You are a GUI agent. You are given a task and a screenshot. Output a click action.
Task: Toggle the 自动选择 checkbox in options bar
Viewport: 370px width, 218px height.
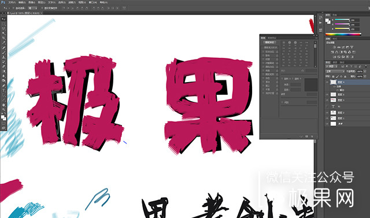pos(13,8)
